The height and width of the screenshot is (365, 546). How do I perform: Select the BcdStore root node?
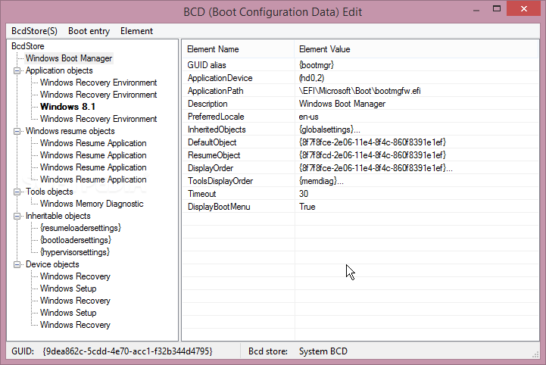[x=28, y=46]
